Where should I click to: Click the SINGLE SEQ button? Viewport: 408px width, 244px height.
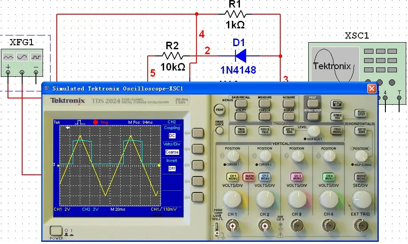click(x=337, y=116)
